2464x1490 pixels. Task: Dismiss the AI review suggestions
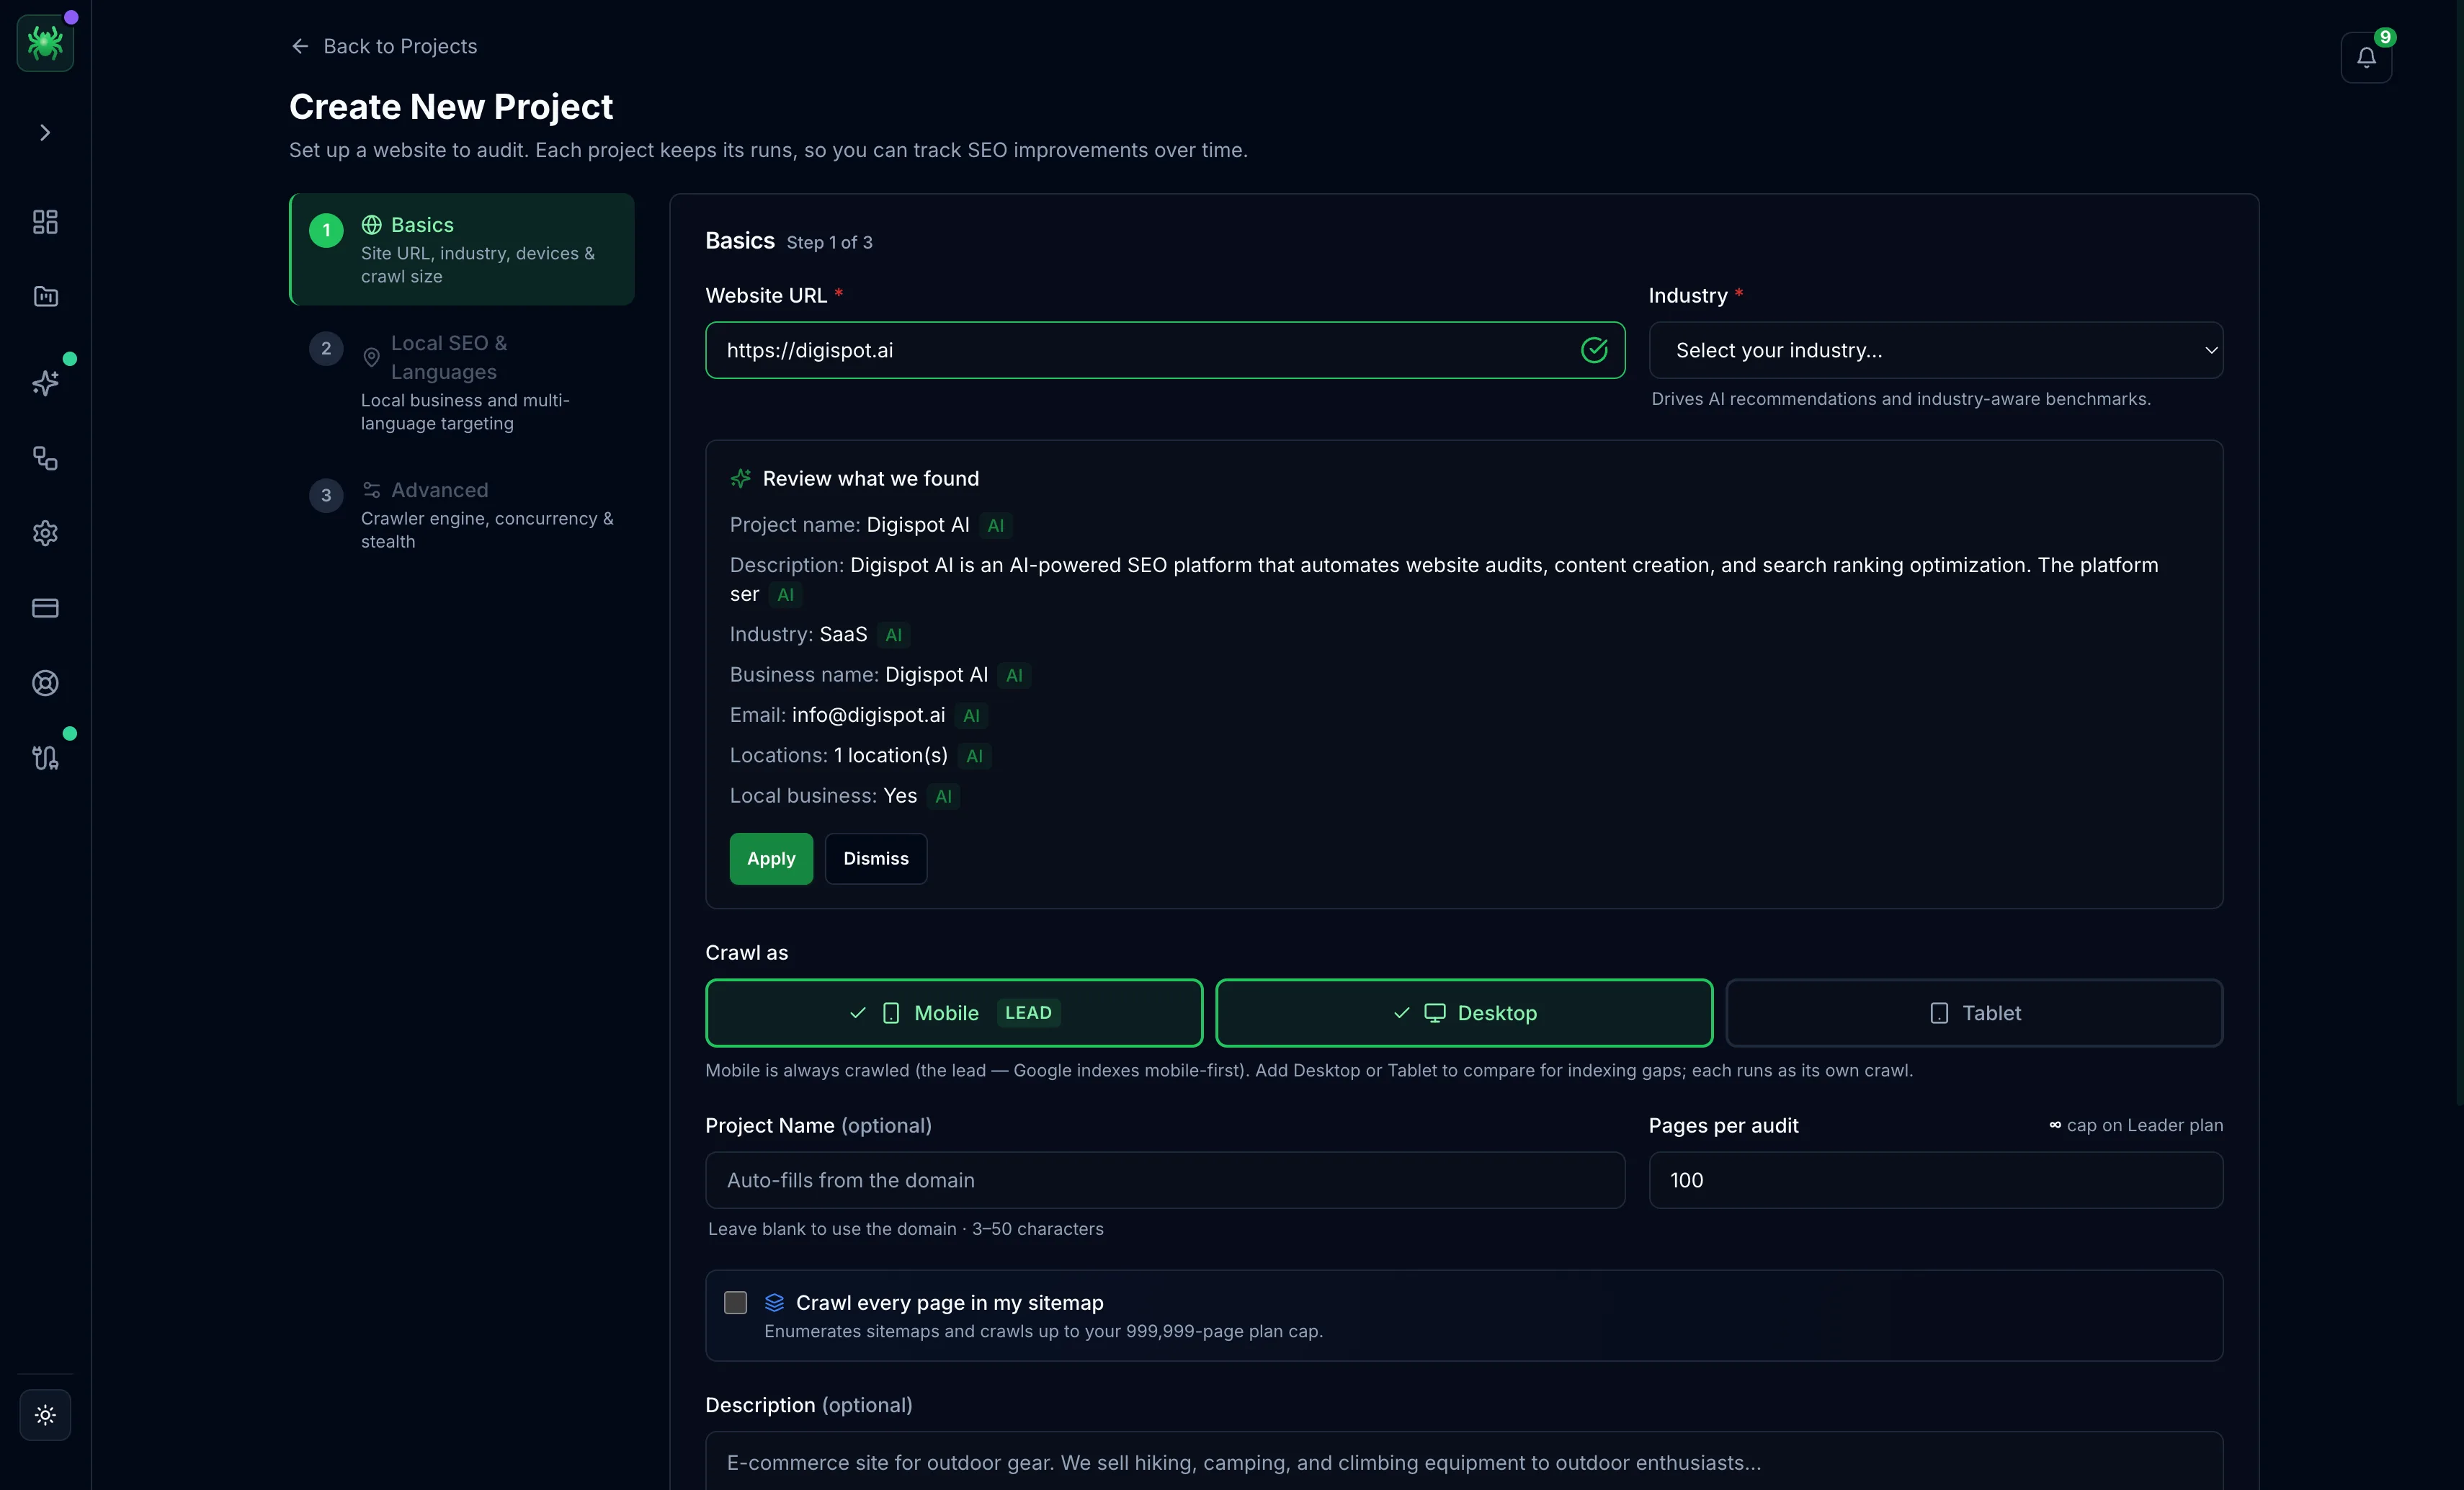tap(876, 859)
